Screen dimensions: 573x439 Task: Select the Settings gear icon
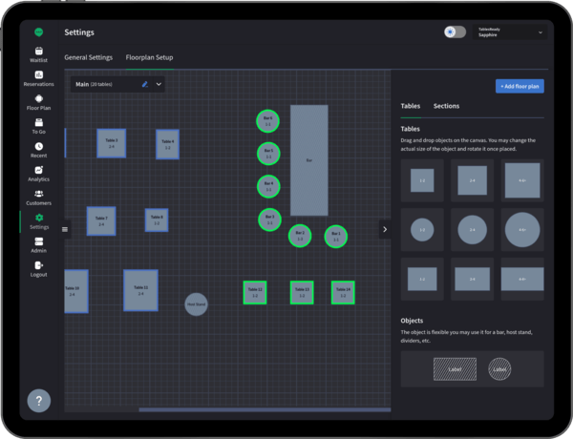point(39,218)
